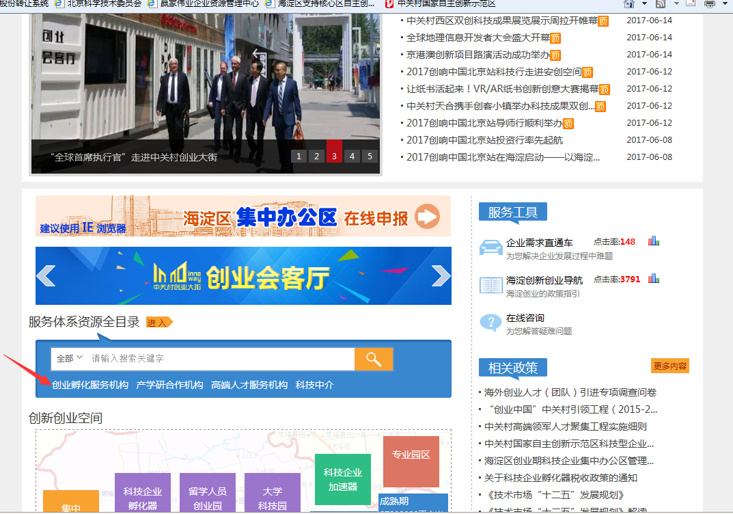Screen dimensions: 733x514
Task: Open 中关村高端领军人才聚集工程实施细则
Action: 566,427
